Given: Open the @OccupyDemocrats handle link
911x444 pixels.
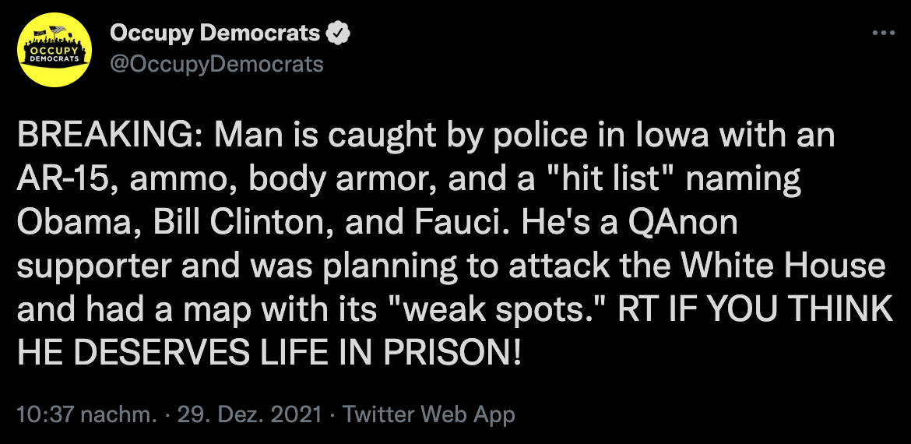Looking at the screenshot, I should point(216,65).
